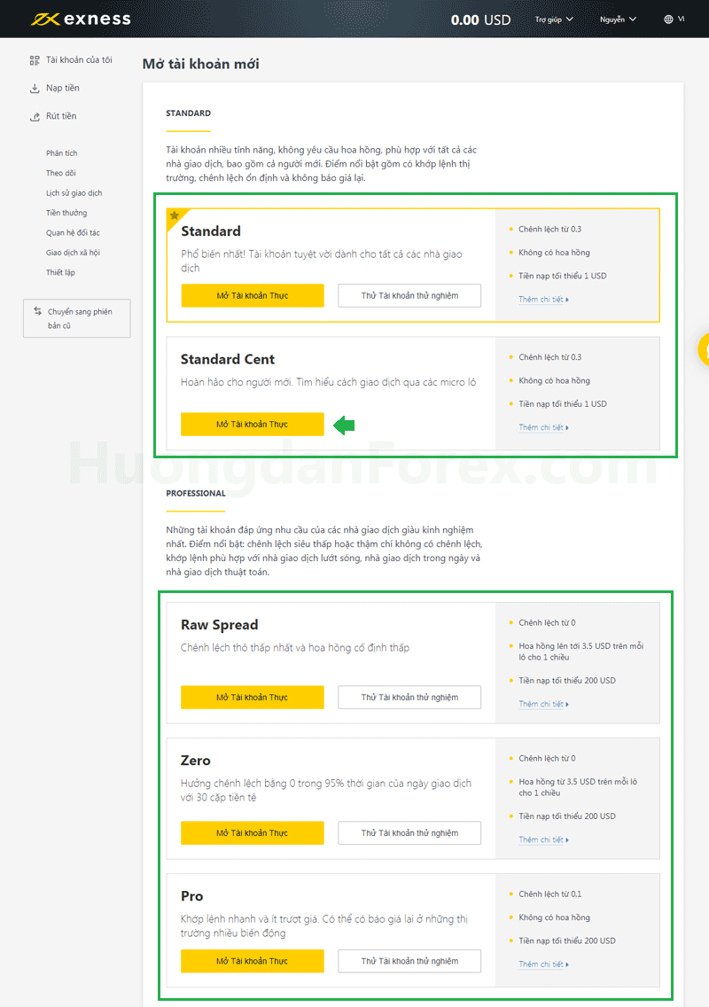Open real account for Pro
709x1007 pixels.
point(253,961)
